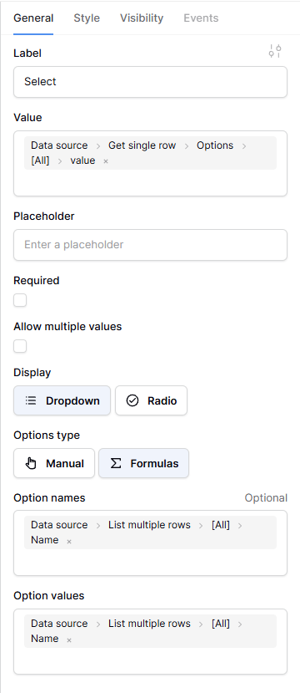Select Radio as display type
Screen dimensions: 300x693
click(151, 400)
